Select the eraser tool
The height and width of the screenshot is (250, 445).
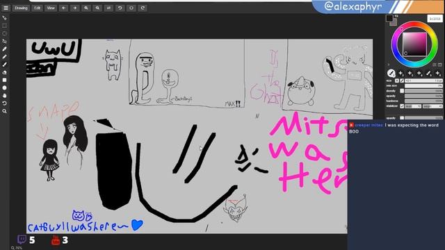[5, 72]
